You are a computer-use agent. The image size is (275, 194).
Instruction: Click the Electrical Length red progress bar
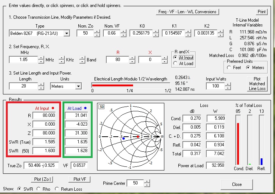pos(113,85)
